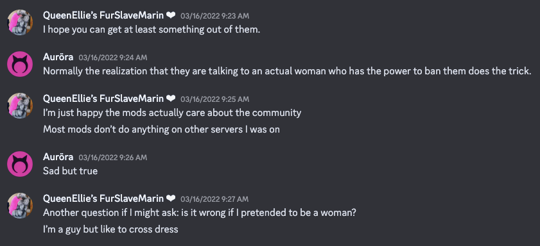This screenshot has height=246, width=540.
Task: Open FurSlaveMarin username on 9:27 AM message
Action: (103, 199)
